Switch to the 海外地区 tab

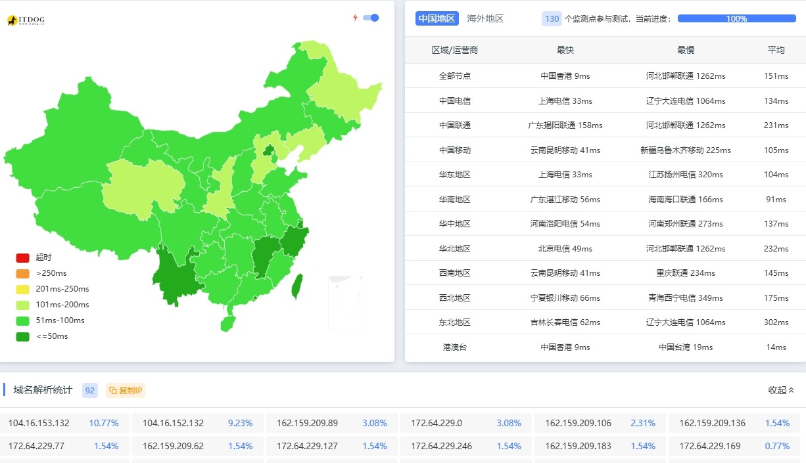pos(485,18)
